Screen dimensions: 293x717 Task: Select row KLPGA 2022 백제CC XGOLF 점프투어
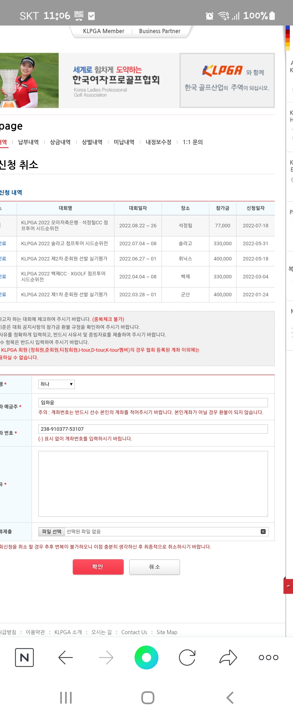point(137,276)
